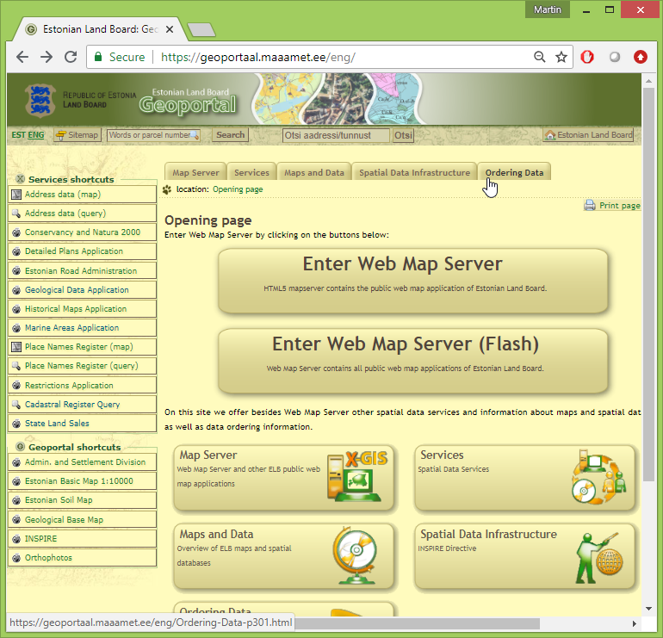663x638 pixels.
Task: Collapse the Services shortcuts section
Action: (x=21, y=179)
